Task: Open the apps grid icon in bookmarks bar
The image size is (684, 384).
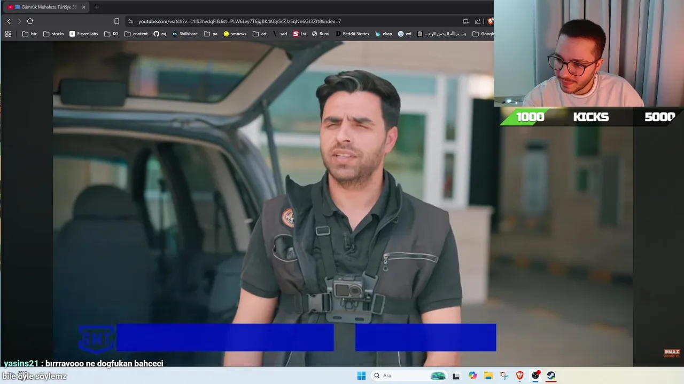Action: (x=8, y=34)
